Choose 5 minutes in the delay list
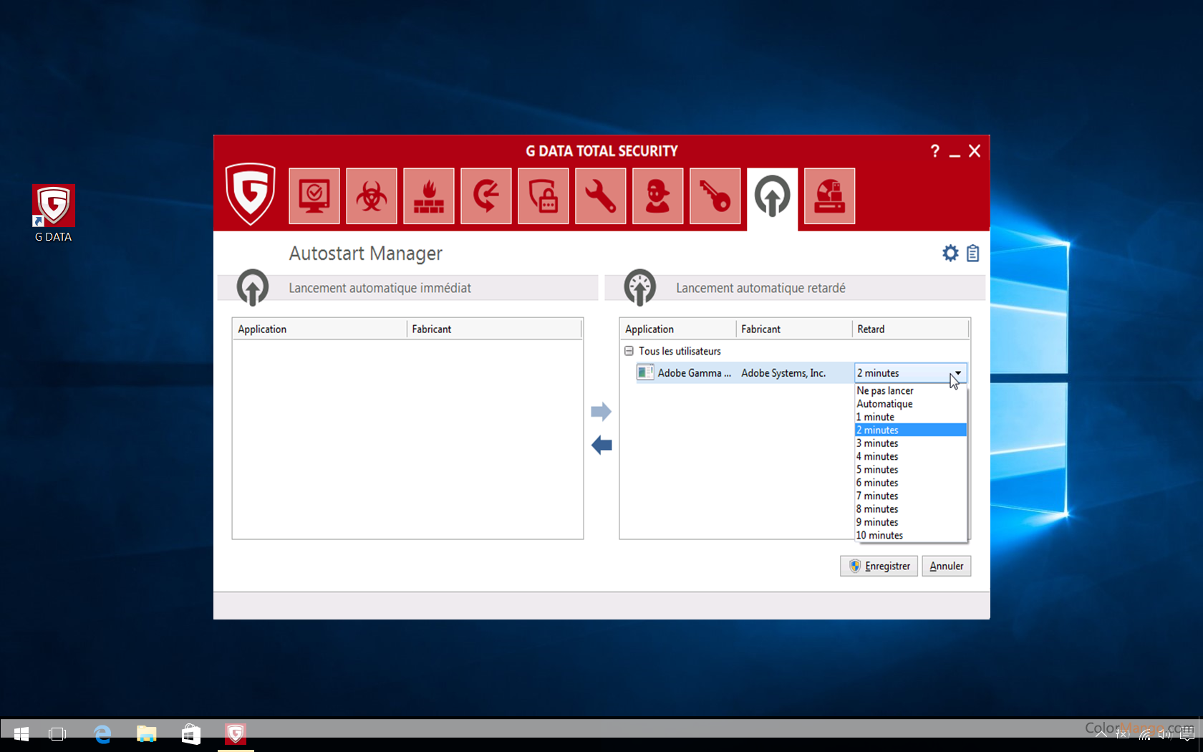Screen dimensions: 1203x752 [x=911, y=470]
